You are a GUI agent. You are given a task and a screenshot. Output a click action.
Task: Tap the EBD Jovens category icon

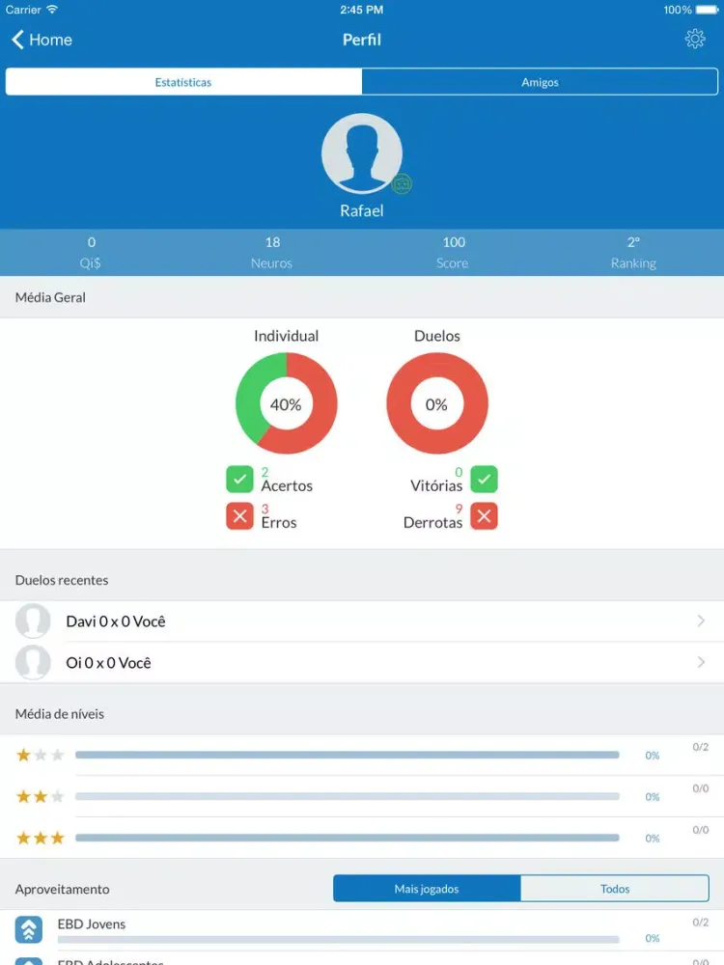pos(29,929)
